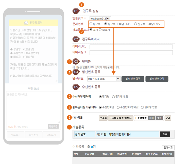187x164 pixels.
Task: Open the 템플릿코드 testdream012 dropdown
Action: point(108,18)
